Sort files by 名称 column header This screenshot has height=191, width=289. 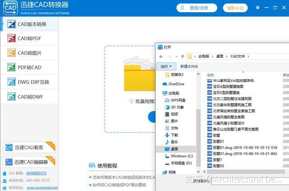tap(210, 75)
